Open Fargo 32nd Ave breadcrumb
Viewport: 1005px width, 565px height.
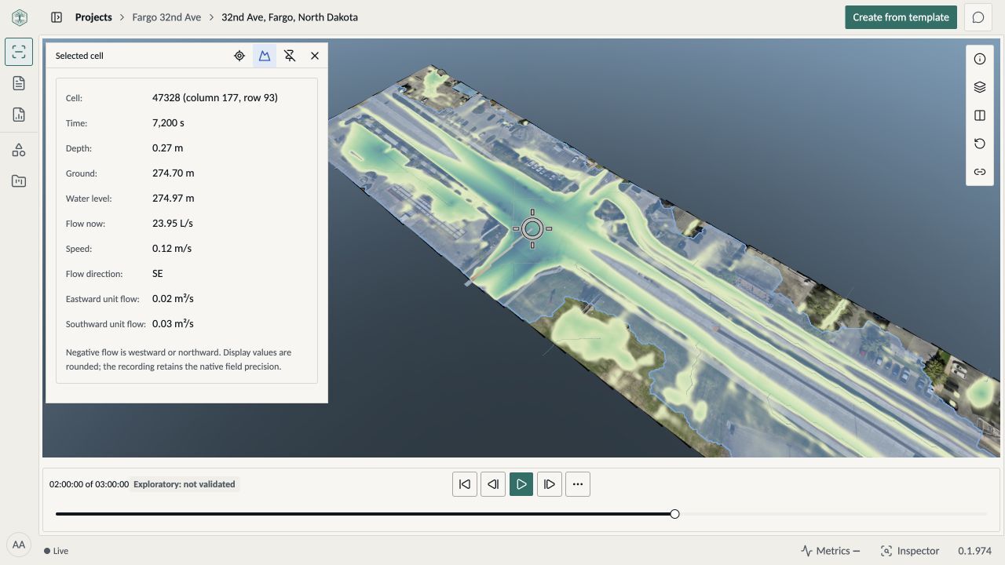pyautogui.click(x=166, y=17)
